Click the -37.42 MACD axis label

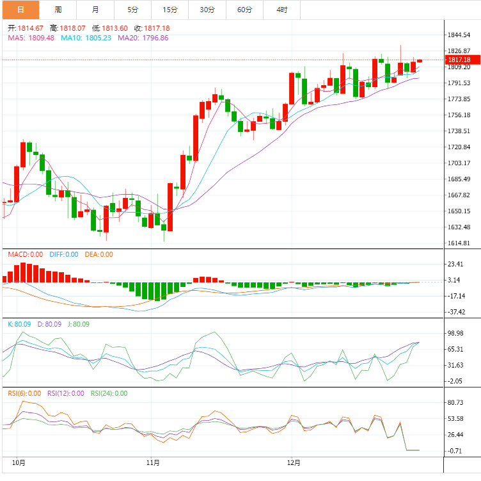(x=455, y=312)
